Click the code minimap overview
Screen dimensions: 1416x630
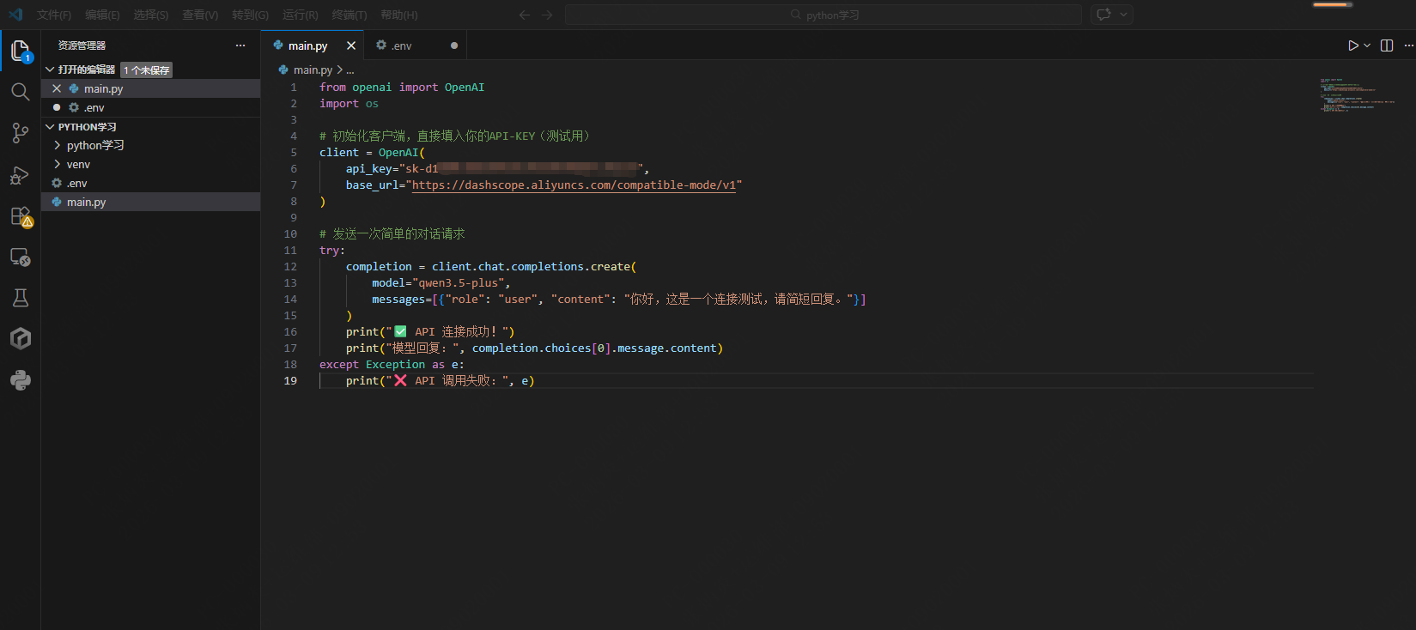click(1357, 95)
